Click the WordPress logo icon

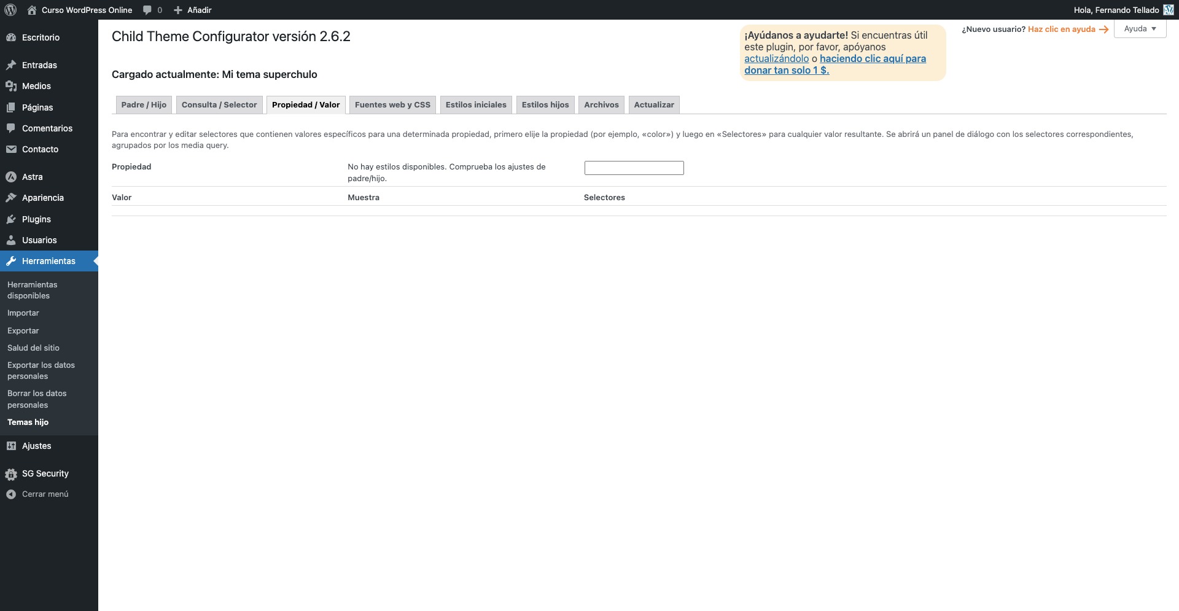(10, 10)
